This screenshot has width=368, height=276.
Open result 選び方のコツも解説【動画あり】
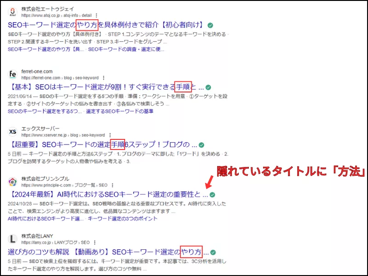pyautogui.click(x=108, y=252)
